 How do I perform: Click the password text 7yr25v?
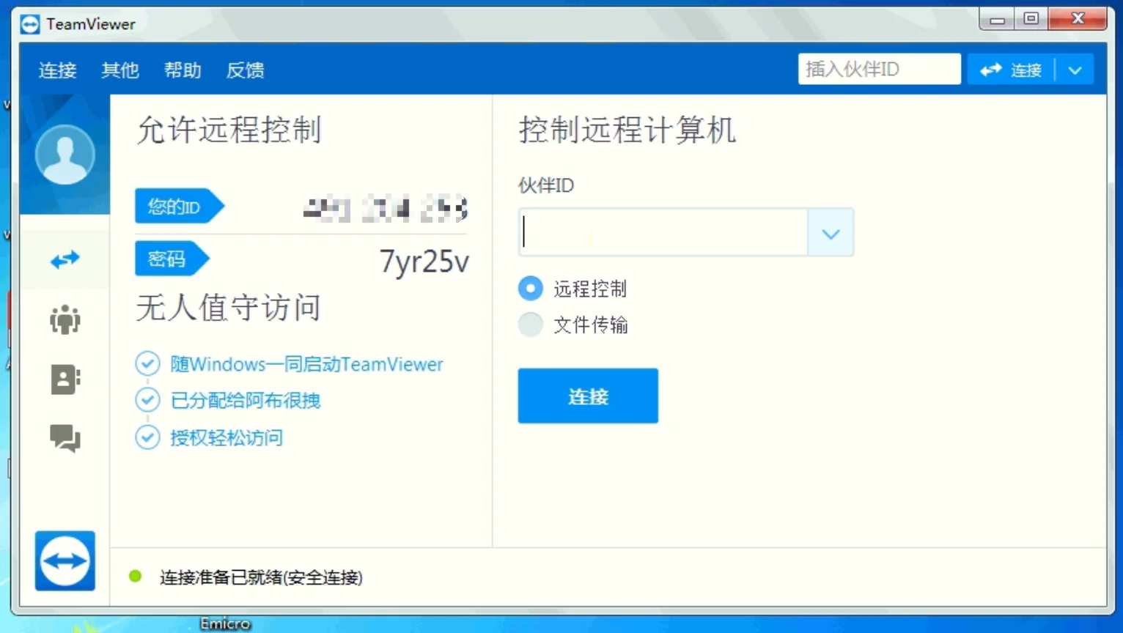tap(424, 261)
